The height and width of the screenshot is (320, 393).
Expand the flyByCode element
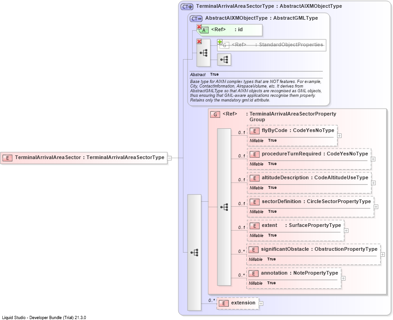click(x=339, y=136)
